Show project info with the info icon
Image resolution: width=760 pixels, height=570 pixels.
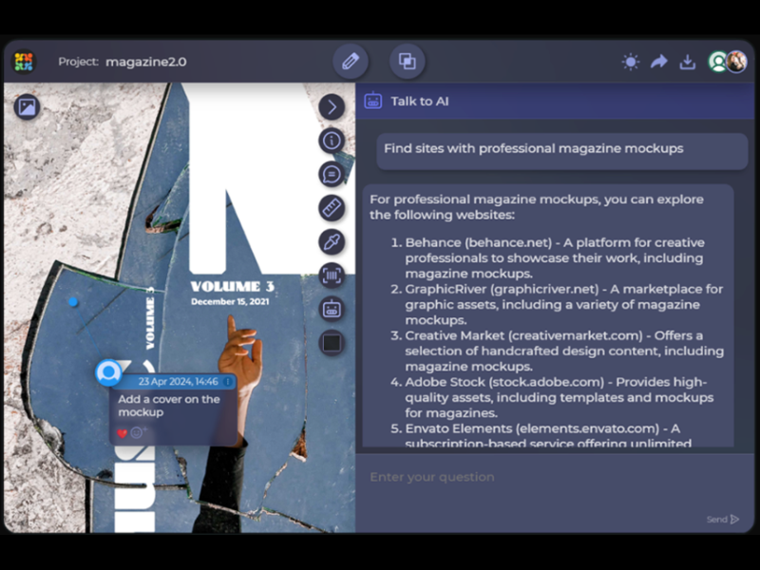pos(332,141)
